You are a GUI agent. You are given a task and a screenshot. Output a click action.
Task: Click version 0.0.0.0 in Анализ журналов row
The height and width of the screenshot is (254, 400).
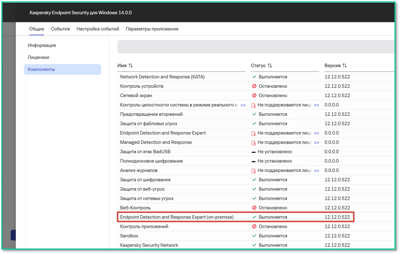click(332, 171)
